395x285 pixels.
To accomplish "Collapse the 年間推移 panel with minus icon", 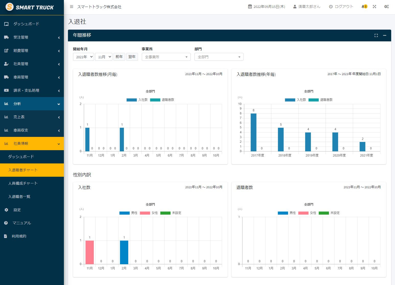I will pos(385,35).
